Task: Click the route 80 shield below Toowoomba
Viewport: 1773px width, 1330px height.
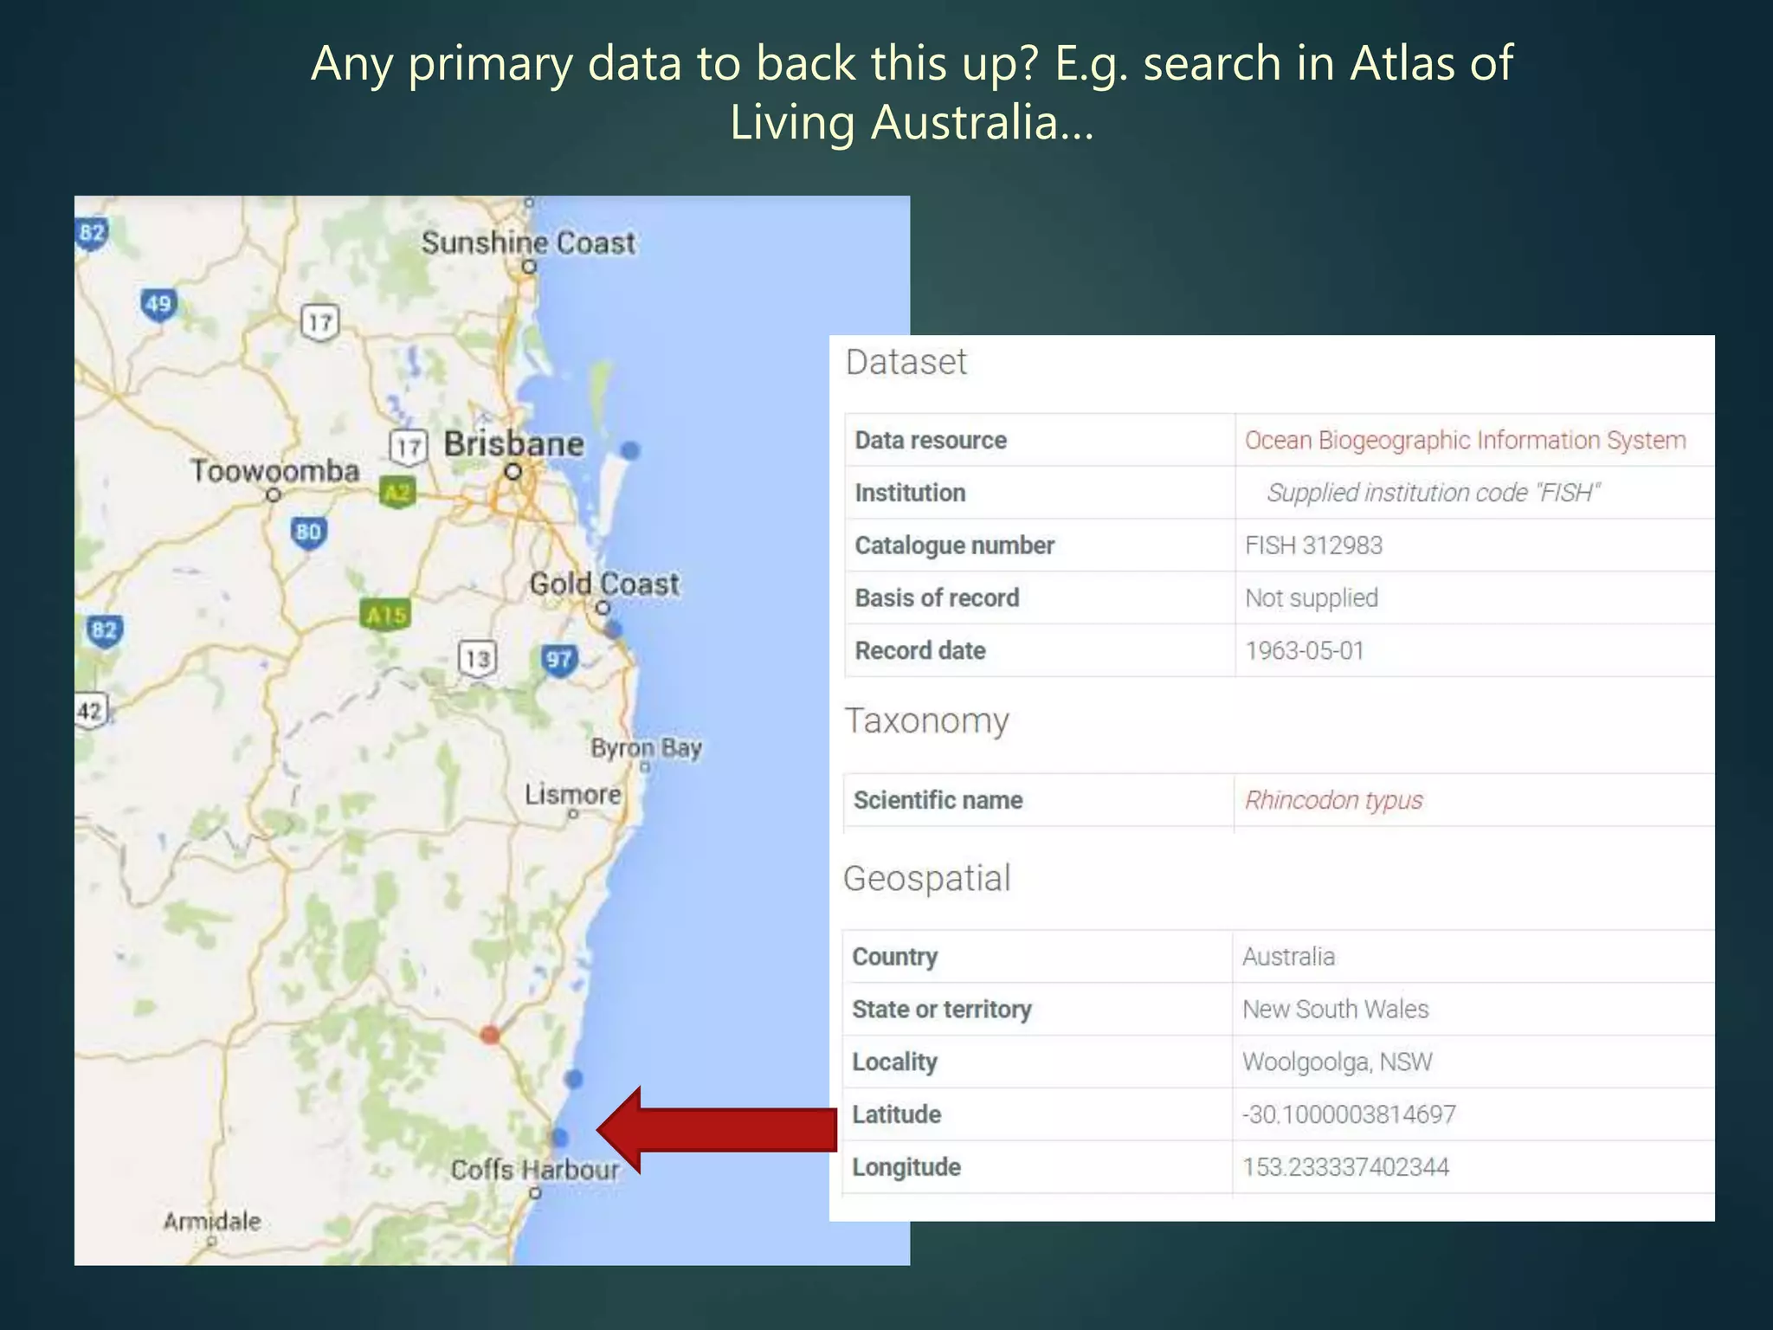Action: pyautogui.click(x=308, y=533)
